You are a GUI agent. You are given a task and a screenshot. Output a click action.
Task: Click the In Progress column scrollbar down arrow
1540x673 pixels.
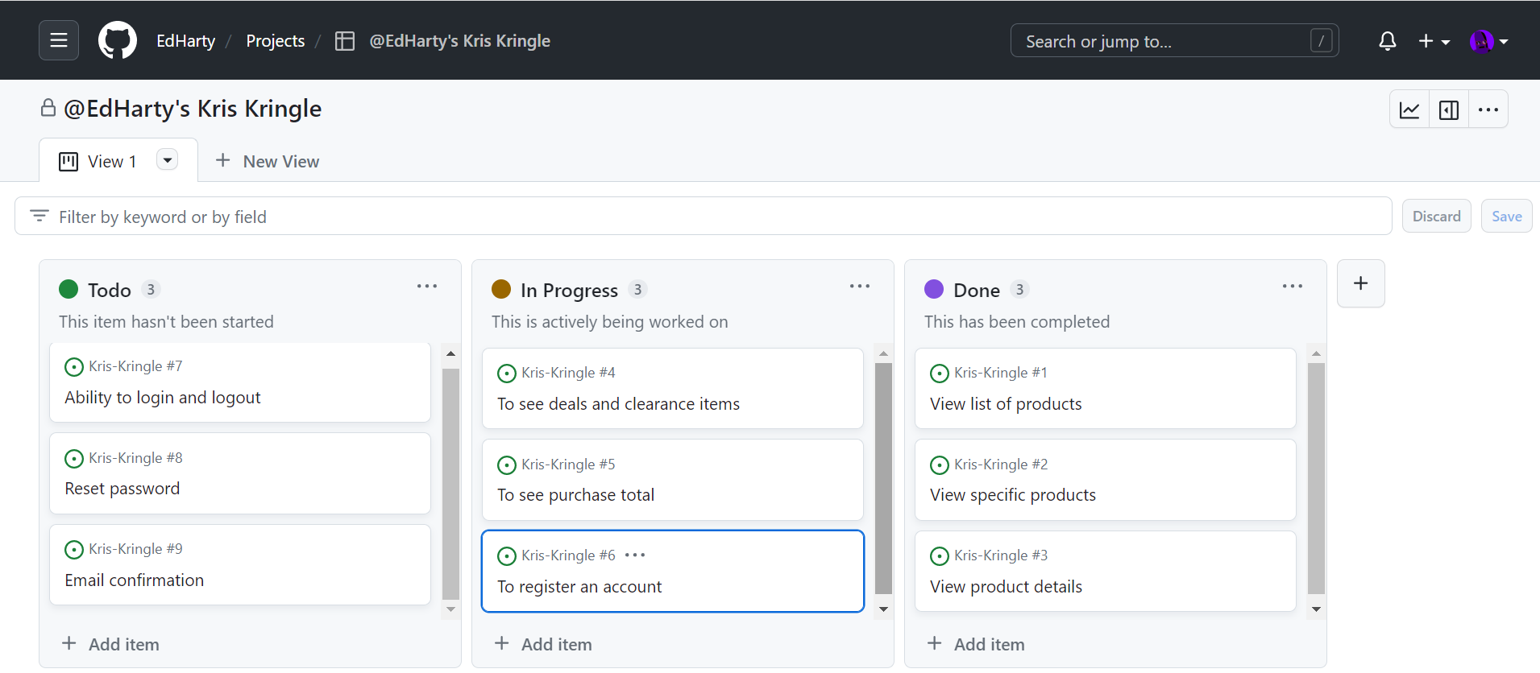883,609
